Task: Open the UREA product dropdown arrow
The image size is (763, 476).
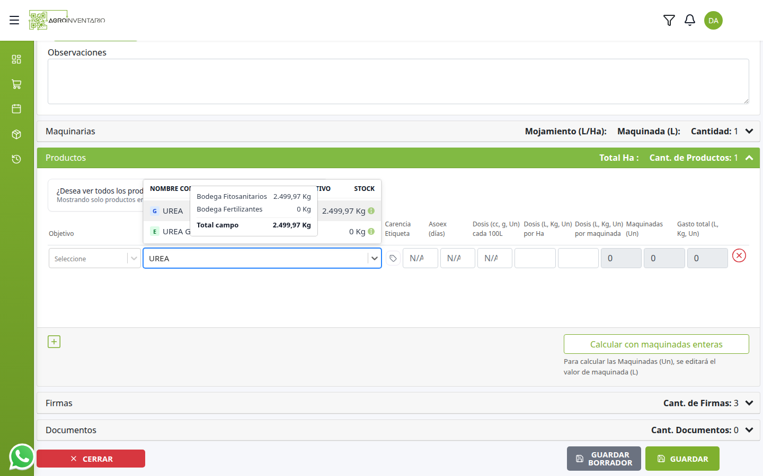Action: coord(375,259)
